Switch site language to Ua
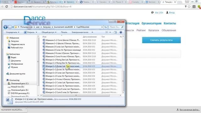201x113 pixels. 156,13
